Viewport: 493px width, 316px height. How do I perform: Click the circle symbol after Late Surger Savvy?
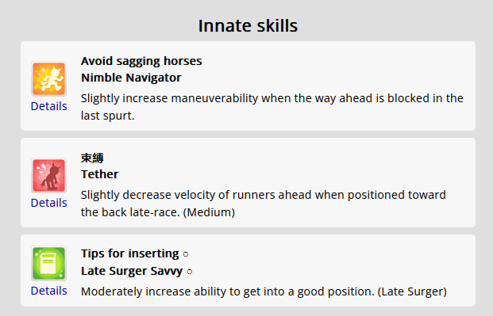[x=189, y=272]
